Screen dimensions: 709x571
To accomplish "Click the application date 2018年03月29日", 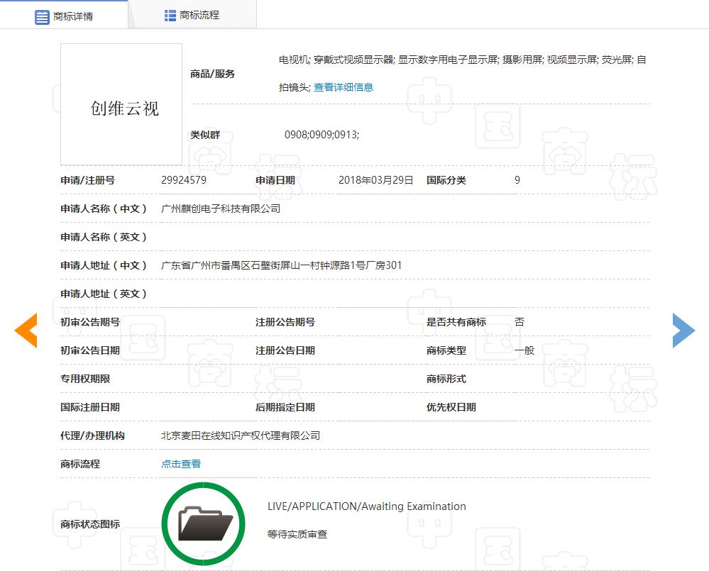I will (x=375, y=180).
